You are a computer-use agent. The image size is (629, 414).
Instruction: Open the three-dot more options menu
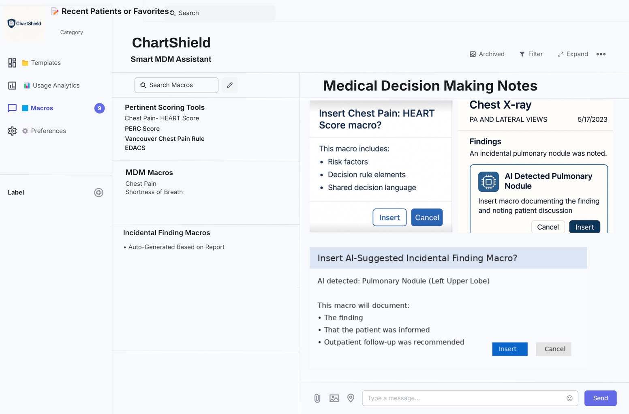pyautogui.click(x=601, y=54)
